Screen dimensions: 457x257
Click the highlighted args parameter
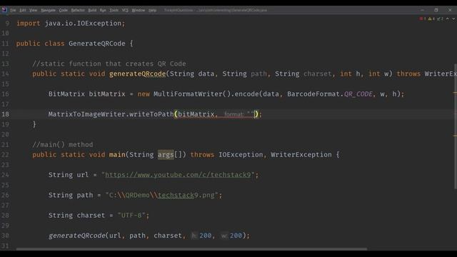point(166,155)
